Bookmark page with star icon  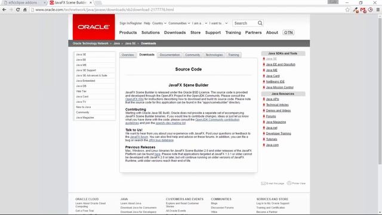tap(347, 10)
